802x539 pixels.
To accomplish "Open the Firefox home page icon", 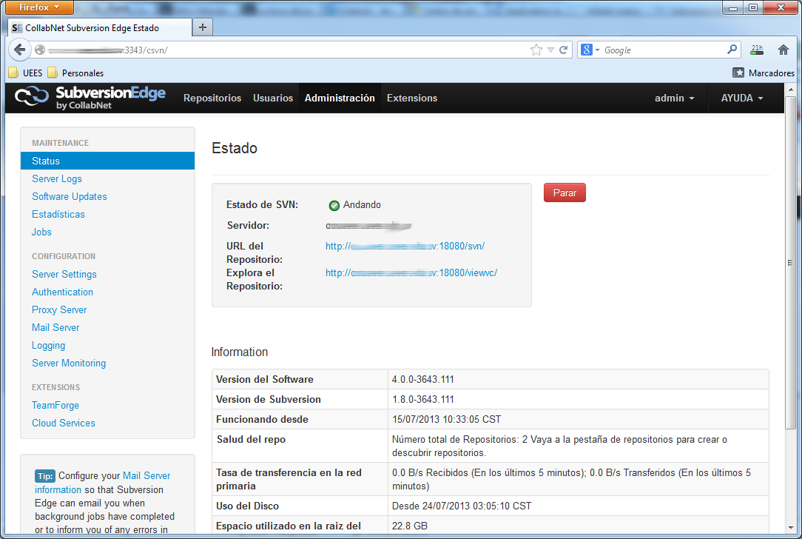I will point(783,50).
